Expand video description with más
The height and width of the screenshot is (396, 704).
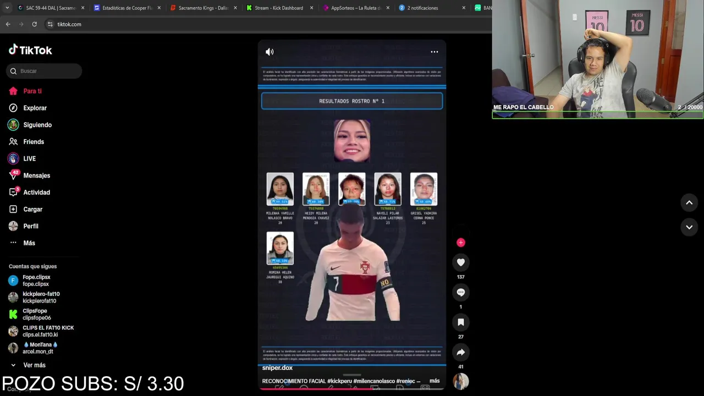[435, 381]
